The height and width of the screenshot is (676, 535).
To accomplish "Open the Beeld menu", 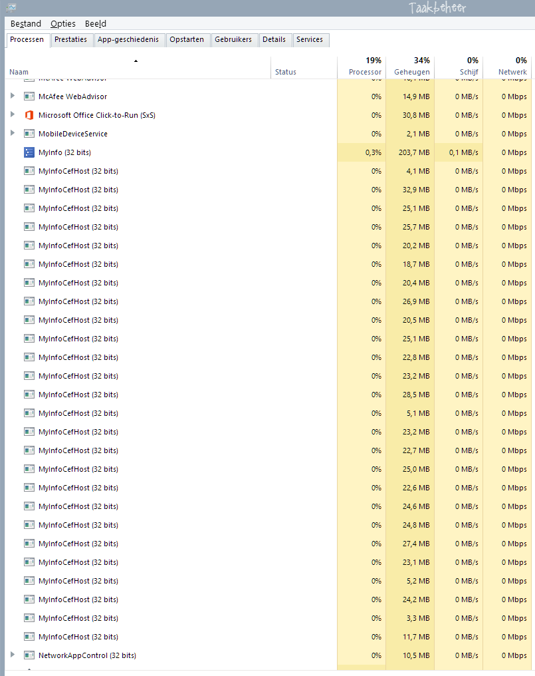I will pyautogui.click(x=95, y=23).
